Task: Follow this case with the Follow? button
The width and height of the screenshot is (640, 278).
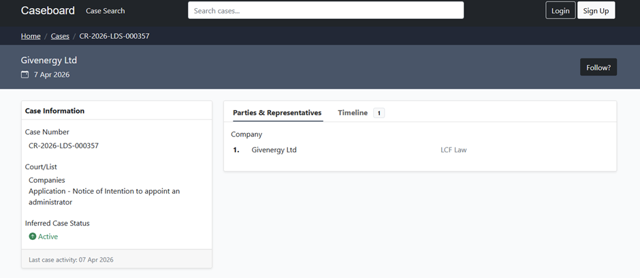Action: [x=598, y=67]
